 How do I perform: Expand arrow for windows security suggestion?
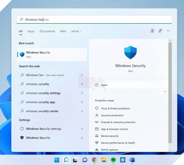tap(82, 84)
